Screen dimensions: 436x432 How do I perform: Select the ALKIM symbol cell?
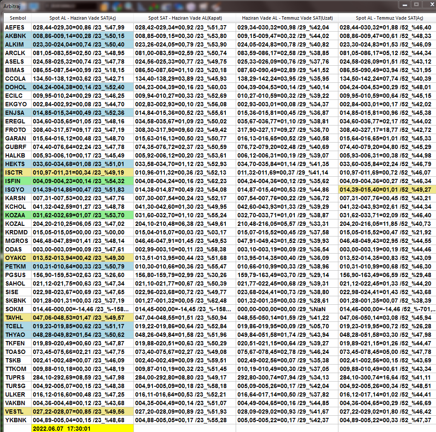click(x=17, y=44)
